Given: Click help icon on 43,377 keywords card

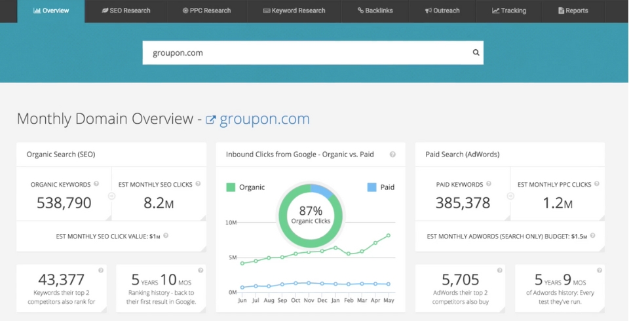Looking at the screenshot, I should (x=101, y=271).
